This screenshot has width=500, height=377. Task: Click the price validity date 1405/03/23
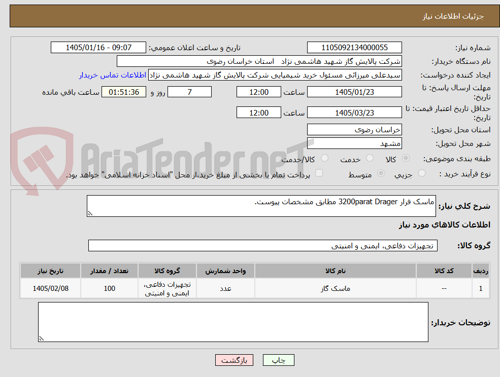pyautogui.click(x=354, y=112)
